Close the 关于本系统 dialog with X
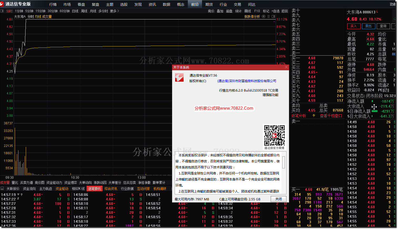 pyautogui.click(x=286, y=67)
